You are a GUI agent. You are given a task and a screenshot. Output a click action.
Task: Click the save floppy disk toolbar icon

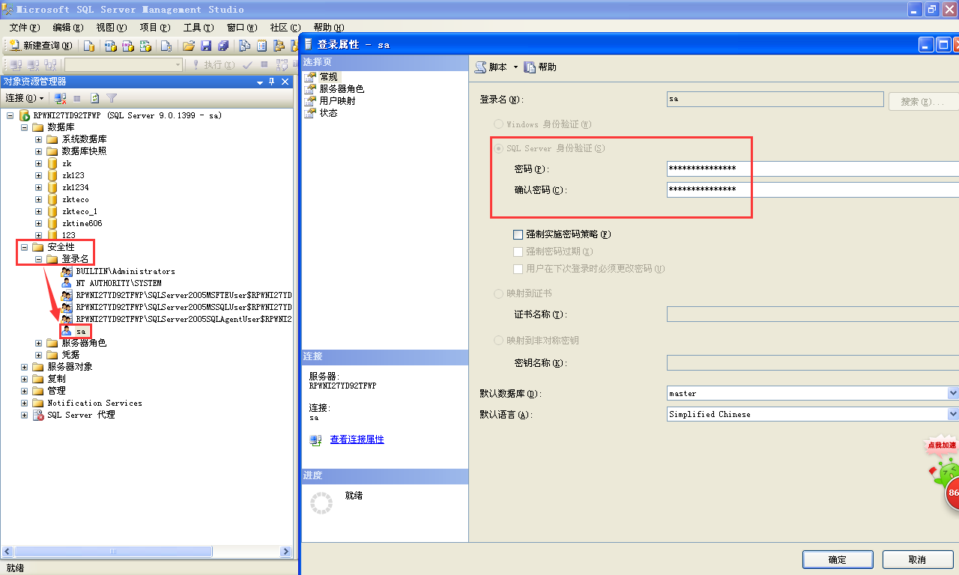tap(206, 46)
